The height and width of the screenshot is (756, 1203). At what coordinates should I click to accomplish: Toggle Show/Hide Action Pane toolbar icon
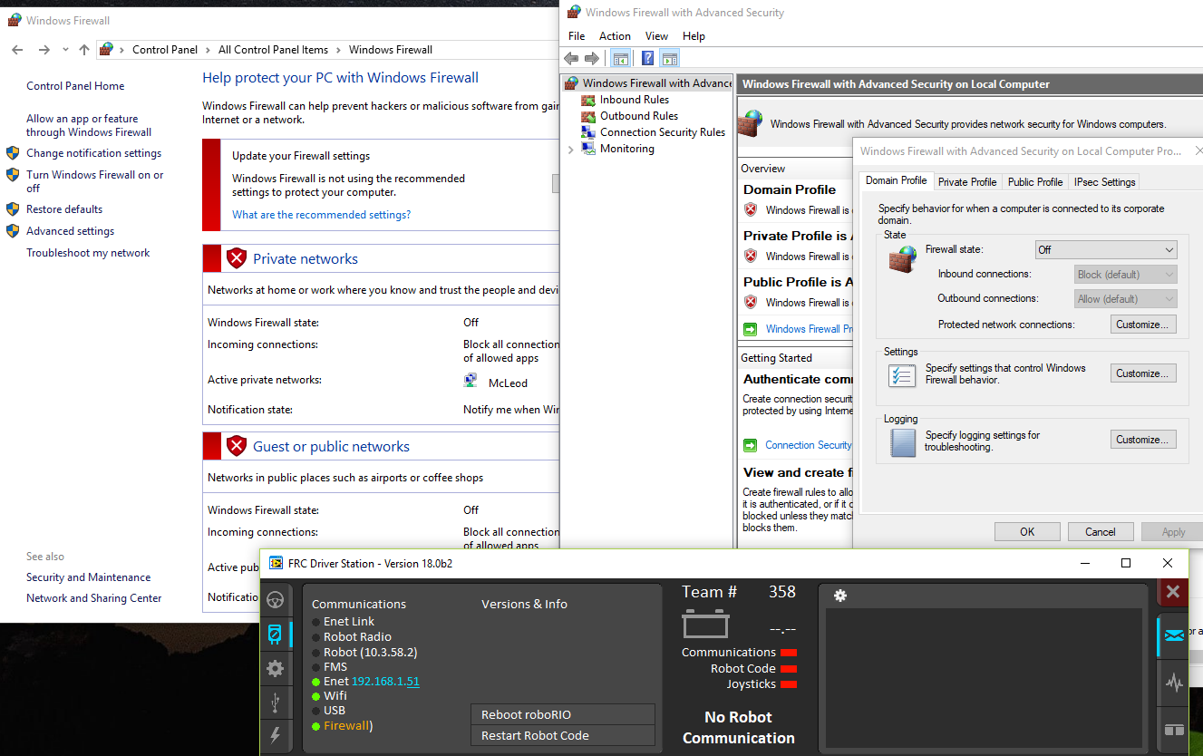669,59
